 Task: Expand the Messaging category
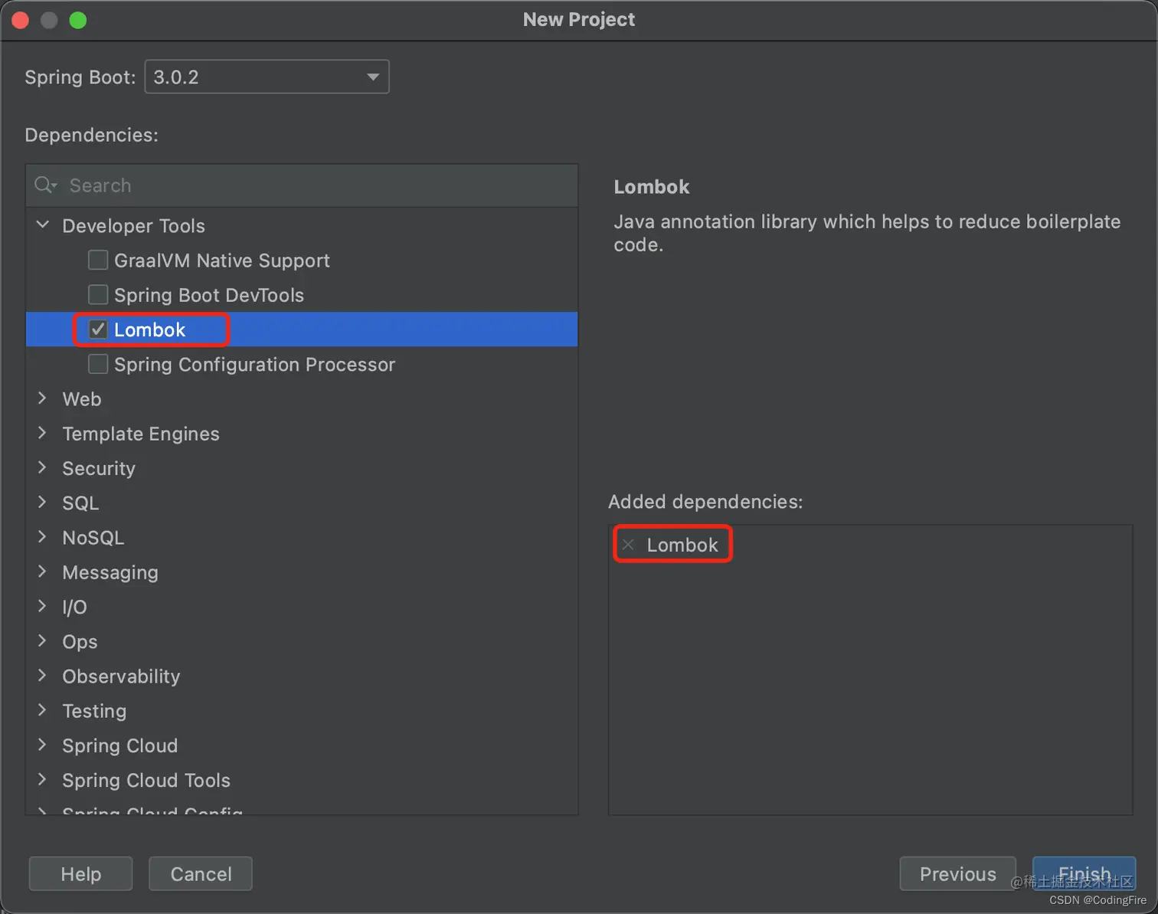coord(43,572)
